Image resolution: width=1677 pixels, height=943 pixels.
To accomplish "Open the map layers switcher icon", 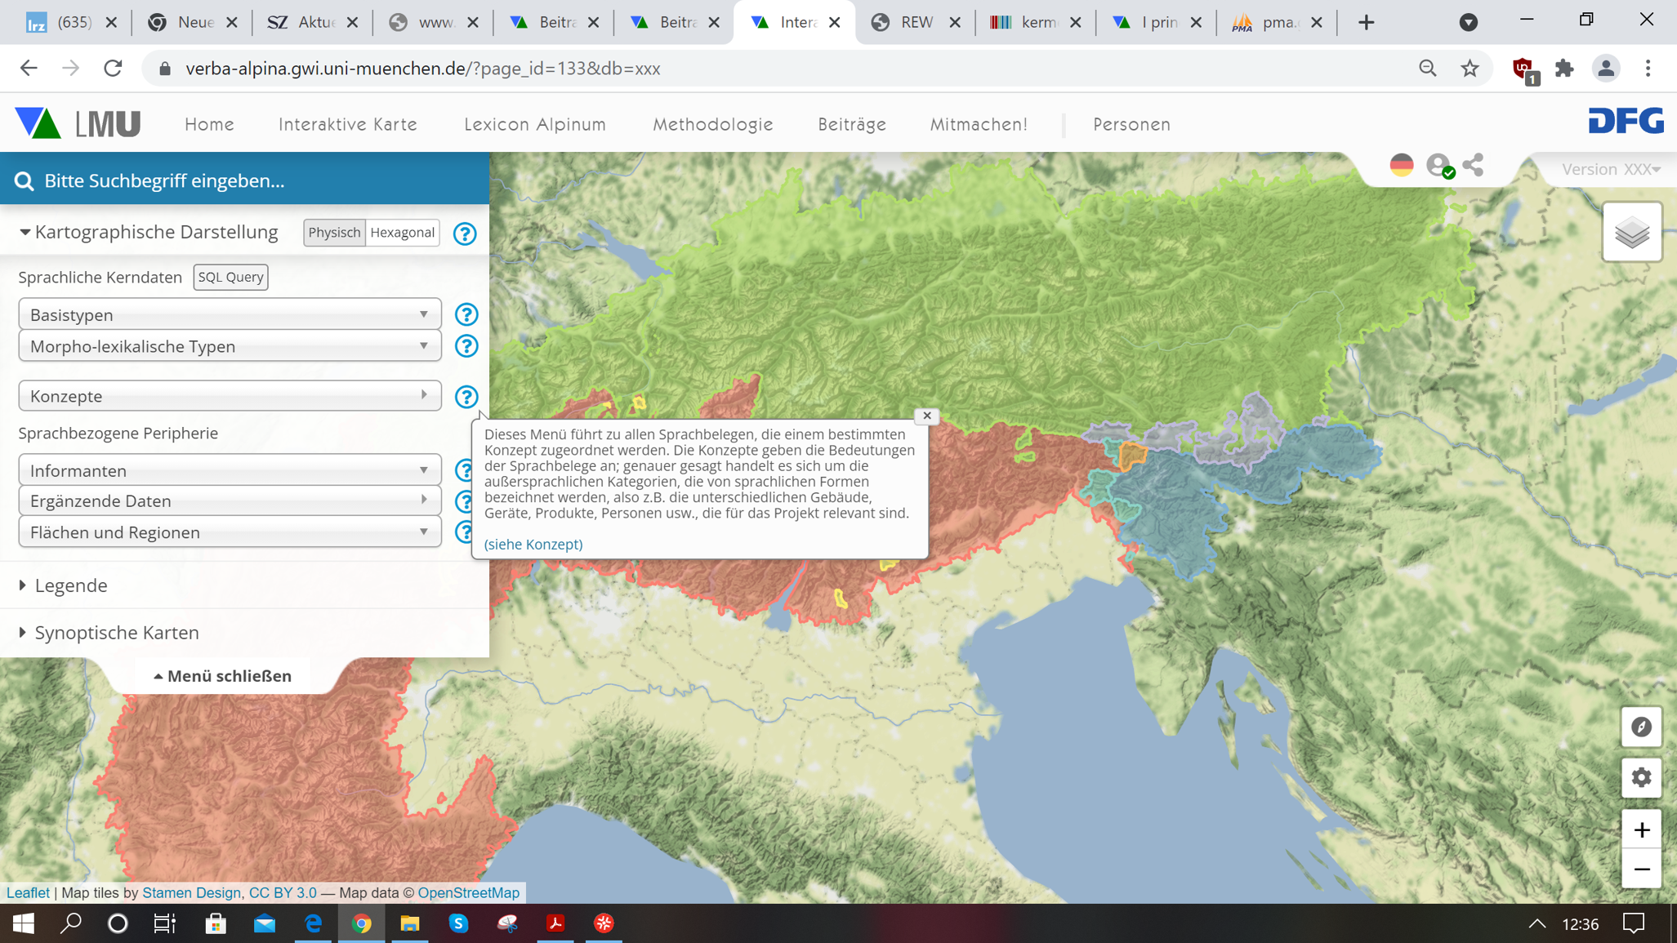I will pos(1631,233).
